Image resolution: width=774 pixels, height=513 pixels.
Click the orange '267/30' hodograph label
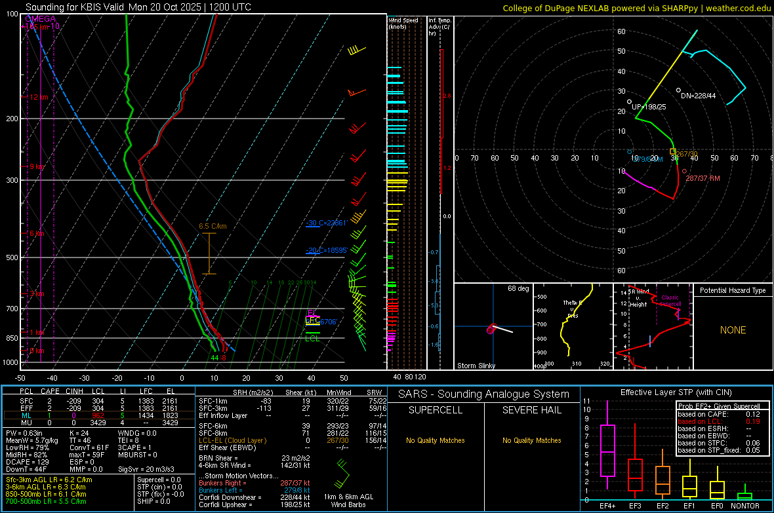coord(687,154)
